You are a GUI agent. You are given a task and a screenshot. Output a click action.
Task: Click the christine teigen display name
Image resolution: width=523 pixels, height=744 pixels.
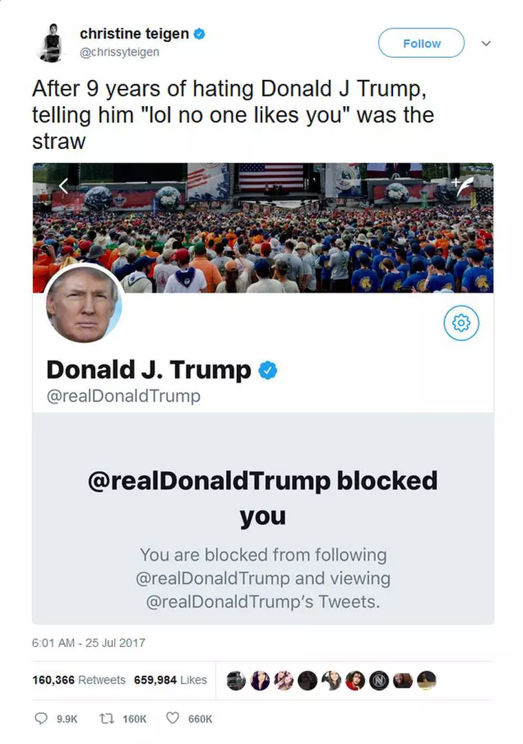tap(135, 34)
